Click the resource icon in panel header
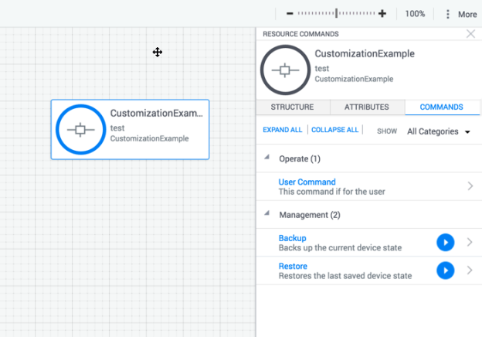482x337 pixels. 285,70
